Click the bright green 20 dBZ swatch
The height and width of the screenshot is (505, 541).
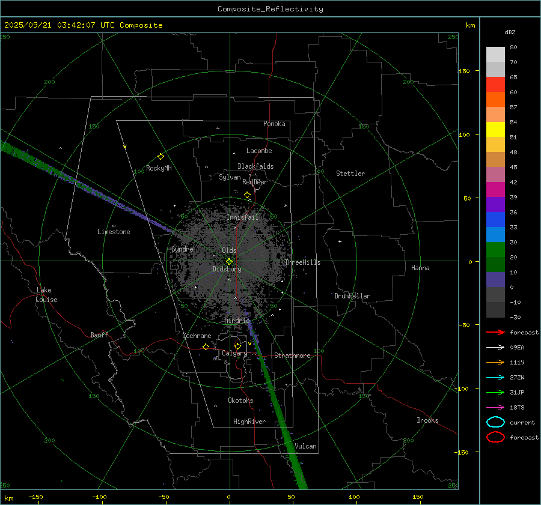pyautogui.click(x=495, y=250)
